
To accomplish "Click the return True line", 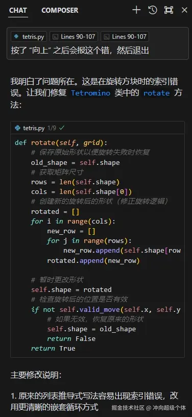I will pyautogui.click(x=53, y=349).
